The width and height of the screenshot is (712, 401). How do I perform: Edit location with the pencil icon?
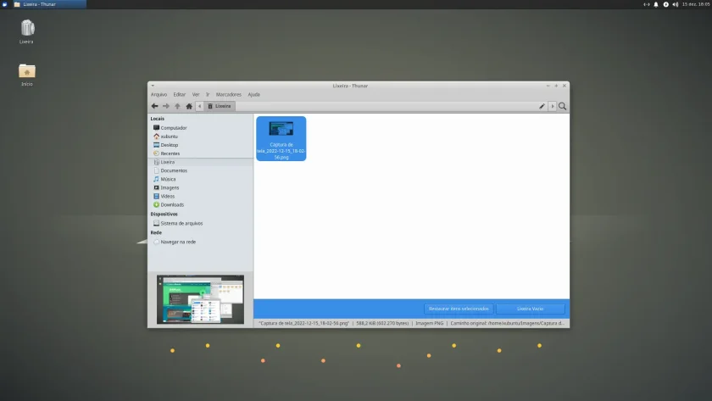click(542, 106)
